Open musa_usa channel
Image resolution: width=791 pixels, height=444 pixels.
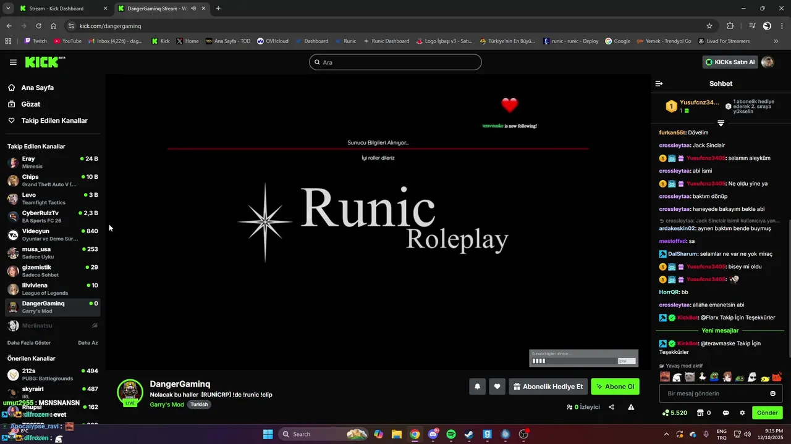[x=53, y=252]
